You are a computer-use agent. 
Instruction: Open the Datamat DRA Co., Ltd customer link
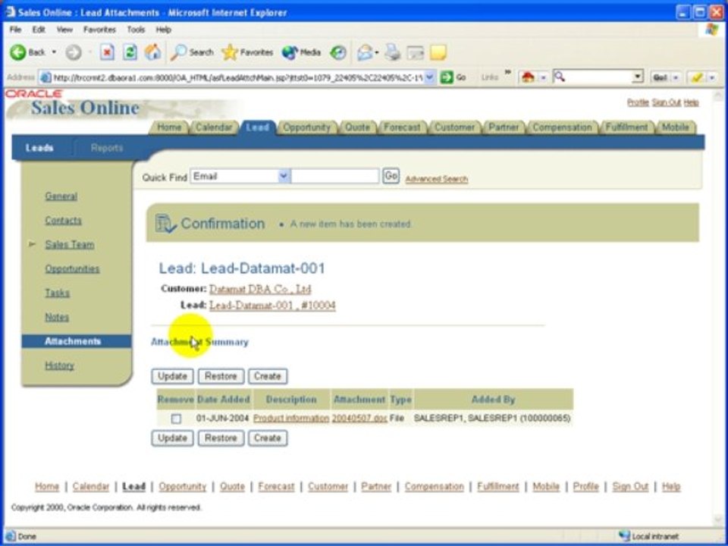pyautogui.click(x=260, y=289)
